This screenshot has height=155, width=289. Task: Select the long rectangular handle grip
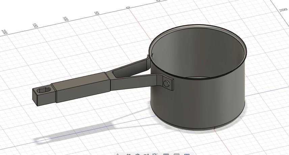click(x=81, y=87)
